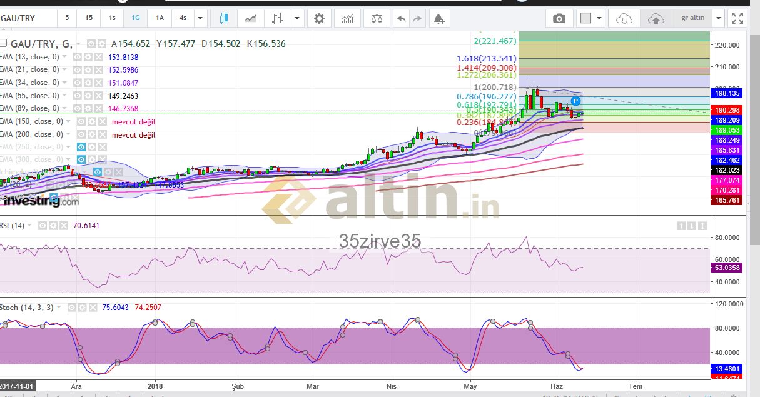Switch to the area chart style icon
The height and width of the screenshot is (397, 760).
point(251,18)
